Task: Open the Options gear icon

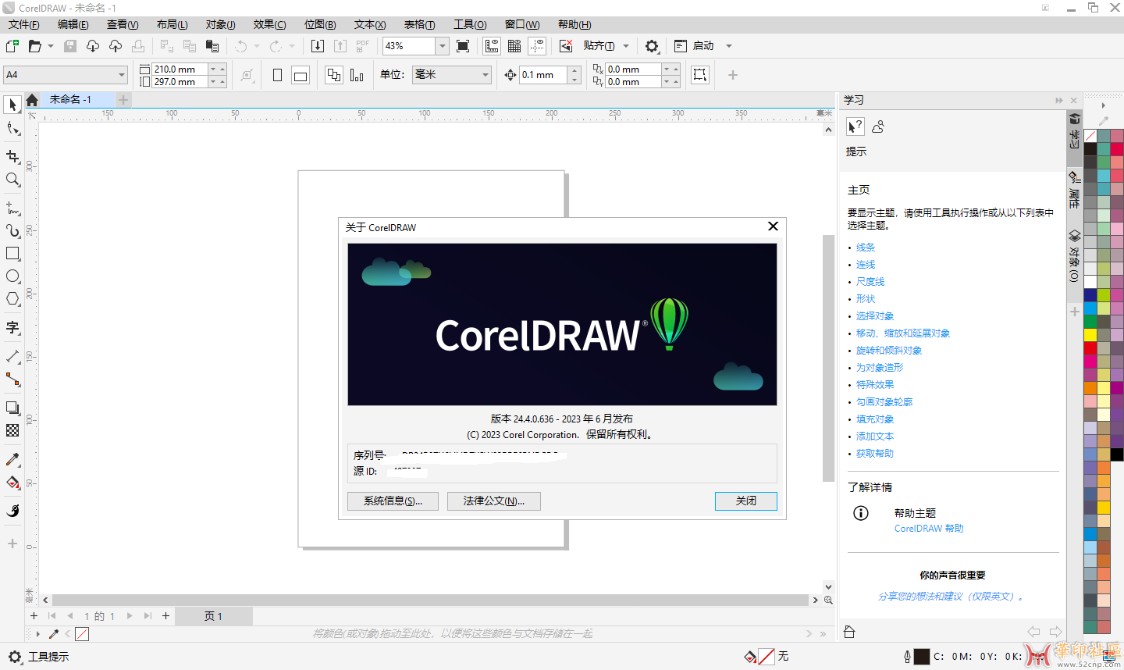Action: pyautogui.click(x=652, y=46)
